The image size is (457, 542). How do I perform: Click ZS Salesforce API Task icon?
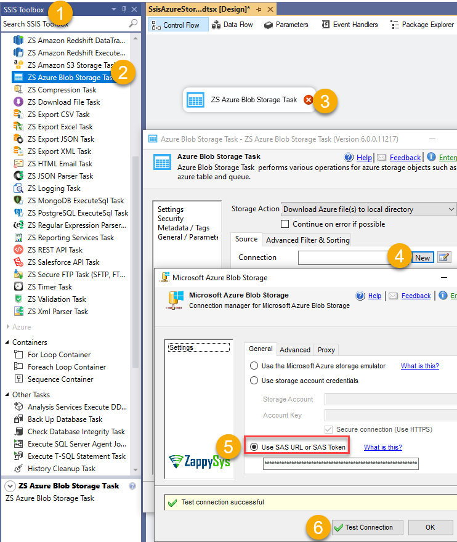[x=18, y=262]
